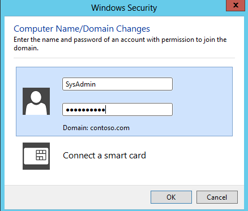
Task: Click the Windows Security title bar text
Action: 124,8
